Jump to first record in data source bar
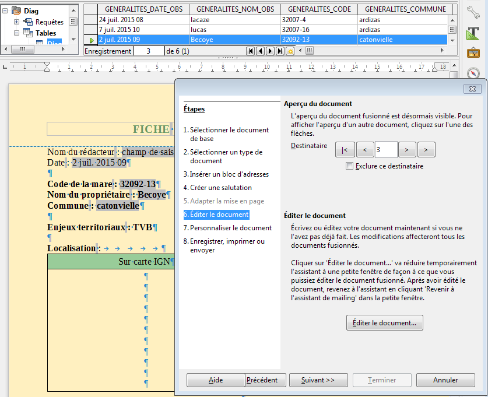The image size is (488, 397). click(x=250, y=51)
